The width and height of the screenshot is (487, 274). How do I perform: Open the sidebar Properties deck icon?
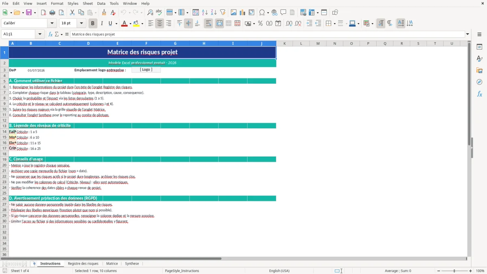click(479, 47)
